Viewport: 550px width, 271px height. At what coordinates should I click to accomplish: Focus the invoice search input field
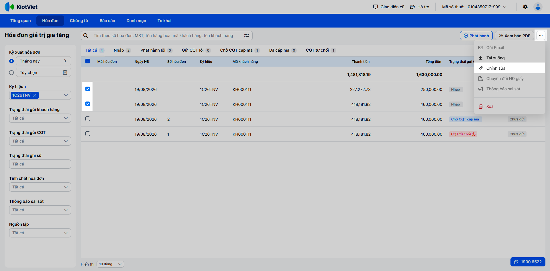[x=167, y=36]
